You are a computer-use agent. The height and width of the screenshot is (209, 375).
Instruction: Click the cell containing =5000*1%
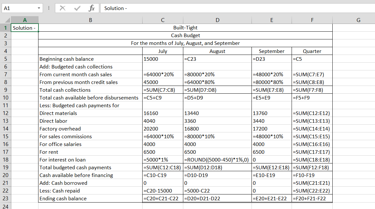pos(163,160)
